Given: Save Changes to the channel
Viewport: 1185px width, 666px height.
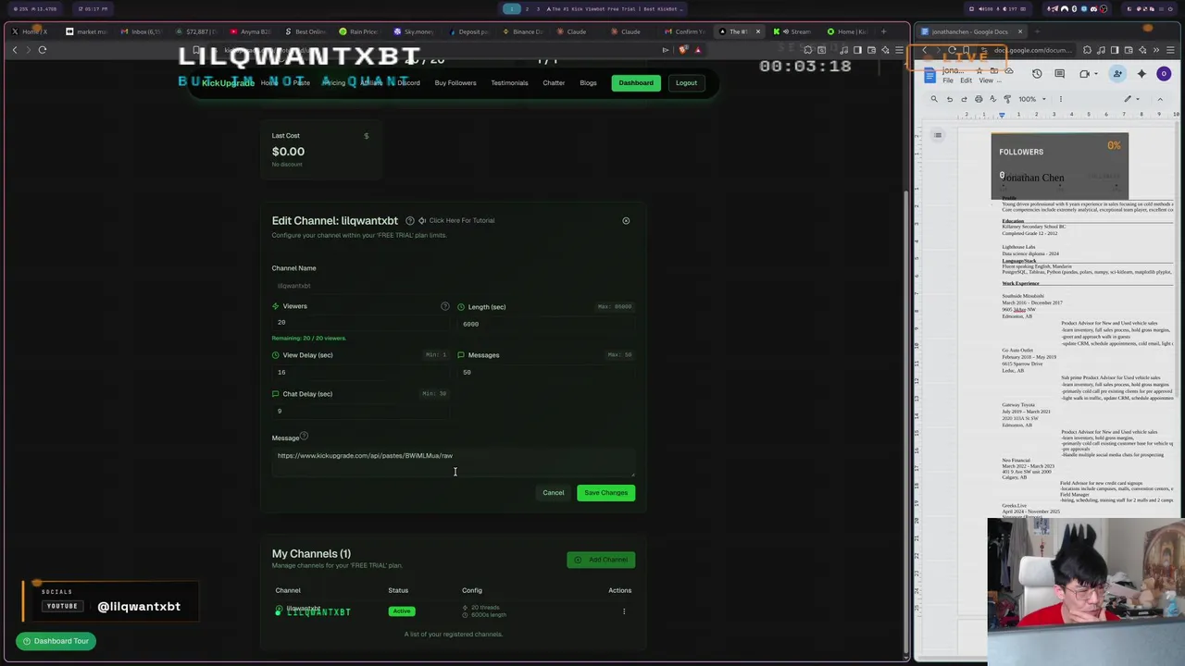Looking at the screenshot, I should (605, 493).
